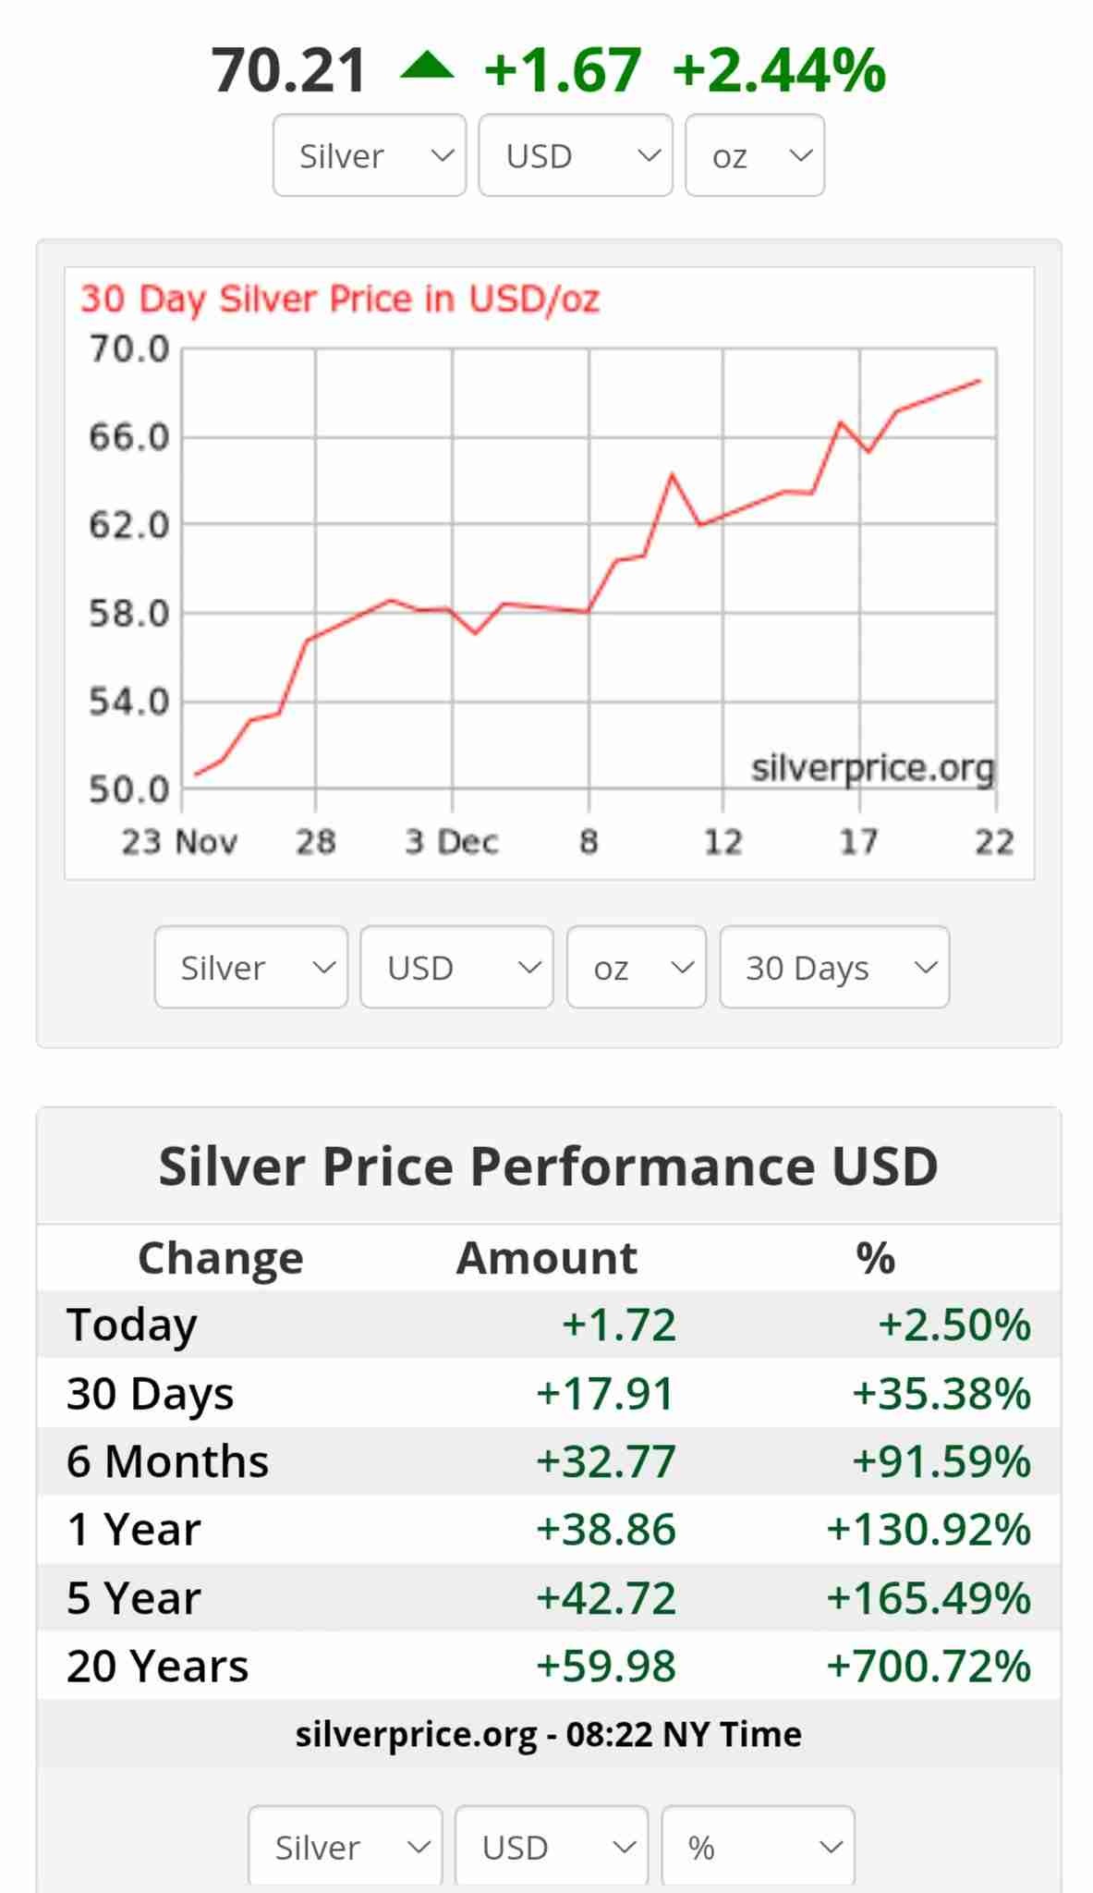Click the silverprice.org watermark inside chart

[872, 767]
